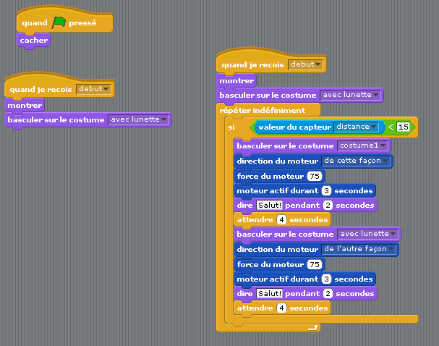The height and width of the screenshot is (346, 439).
Task: Click the loop arrow at forever block bottom
Action: click(x=313, y=327)
